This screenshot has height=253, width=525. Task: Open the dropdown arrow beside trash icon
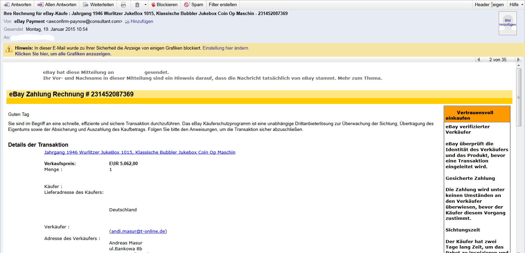pos(146,5)
